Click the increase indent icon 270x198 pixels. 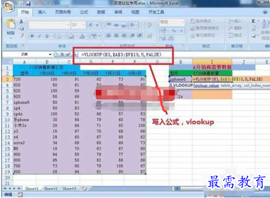coord(139,36)
